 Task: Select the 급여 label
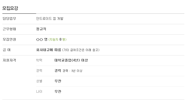[x=7, y=50]
